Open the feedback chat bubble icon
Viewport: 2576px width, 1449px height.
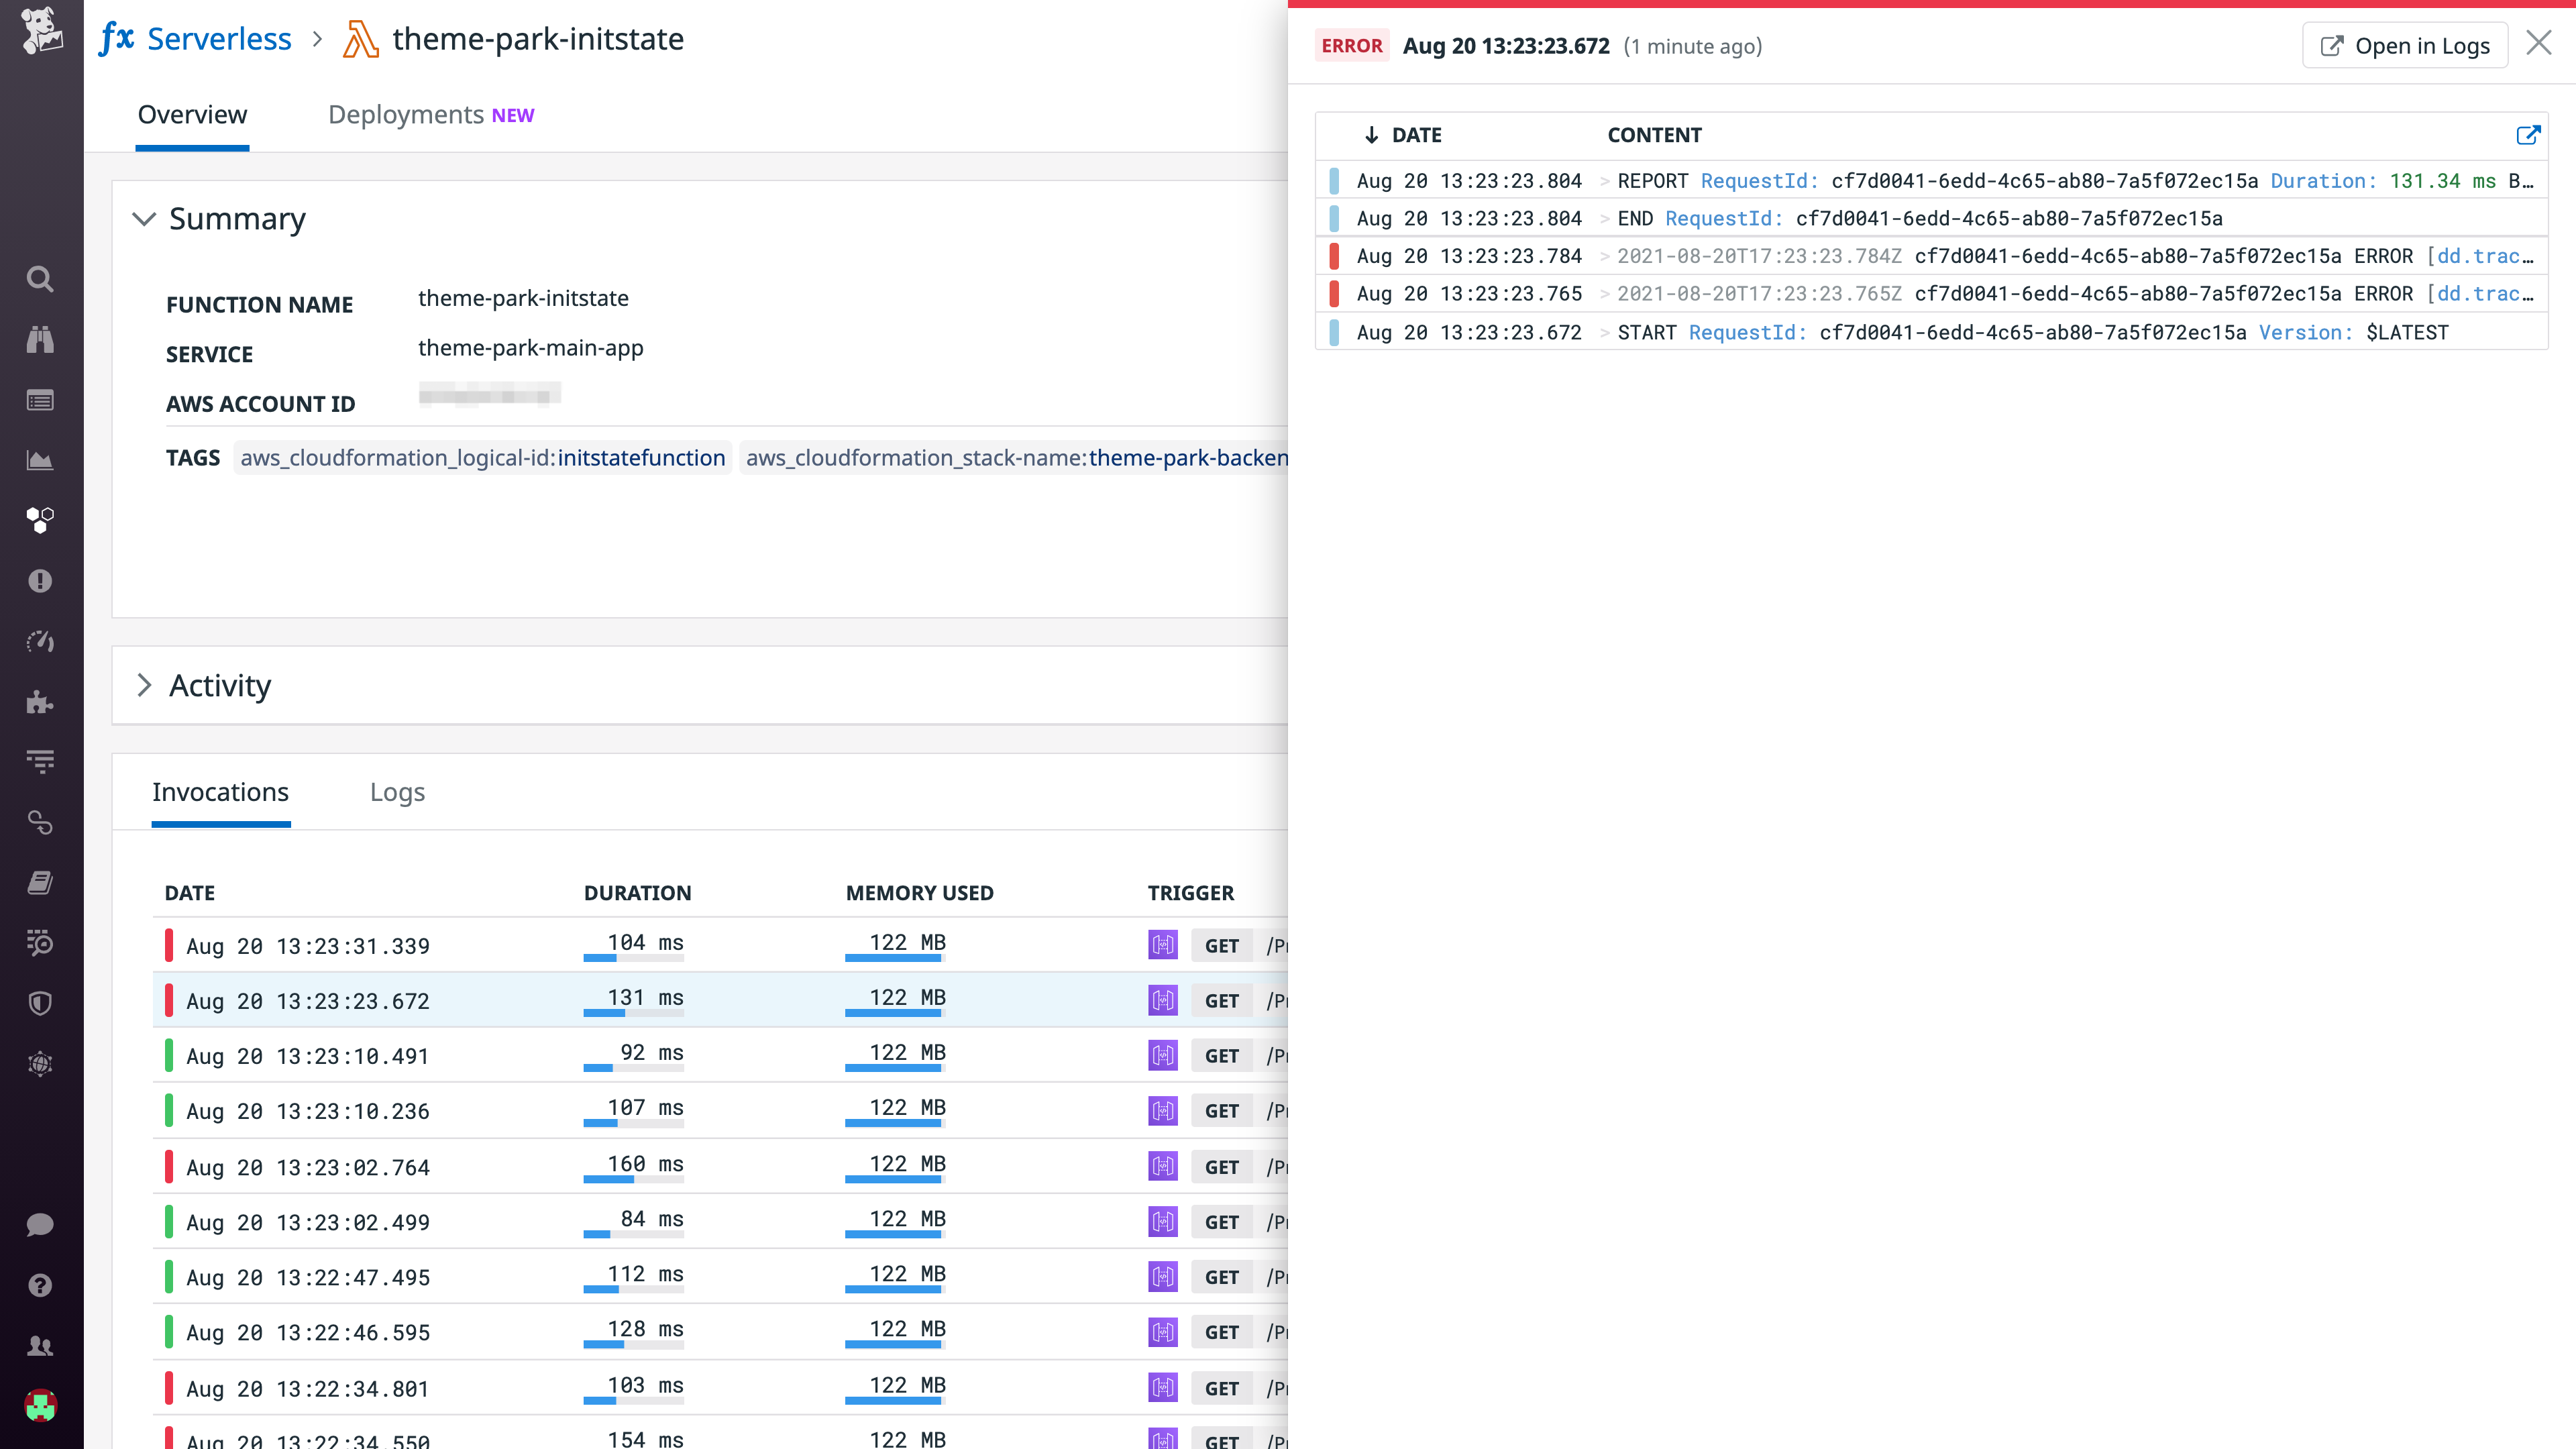(40, 1225)
